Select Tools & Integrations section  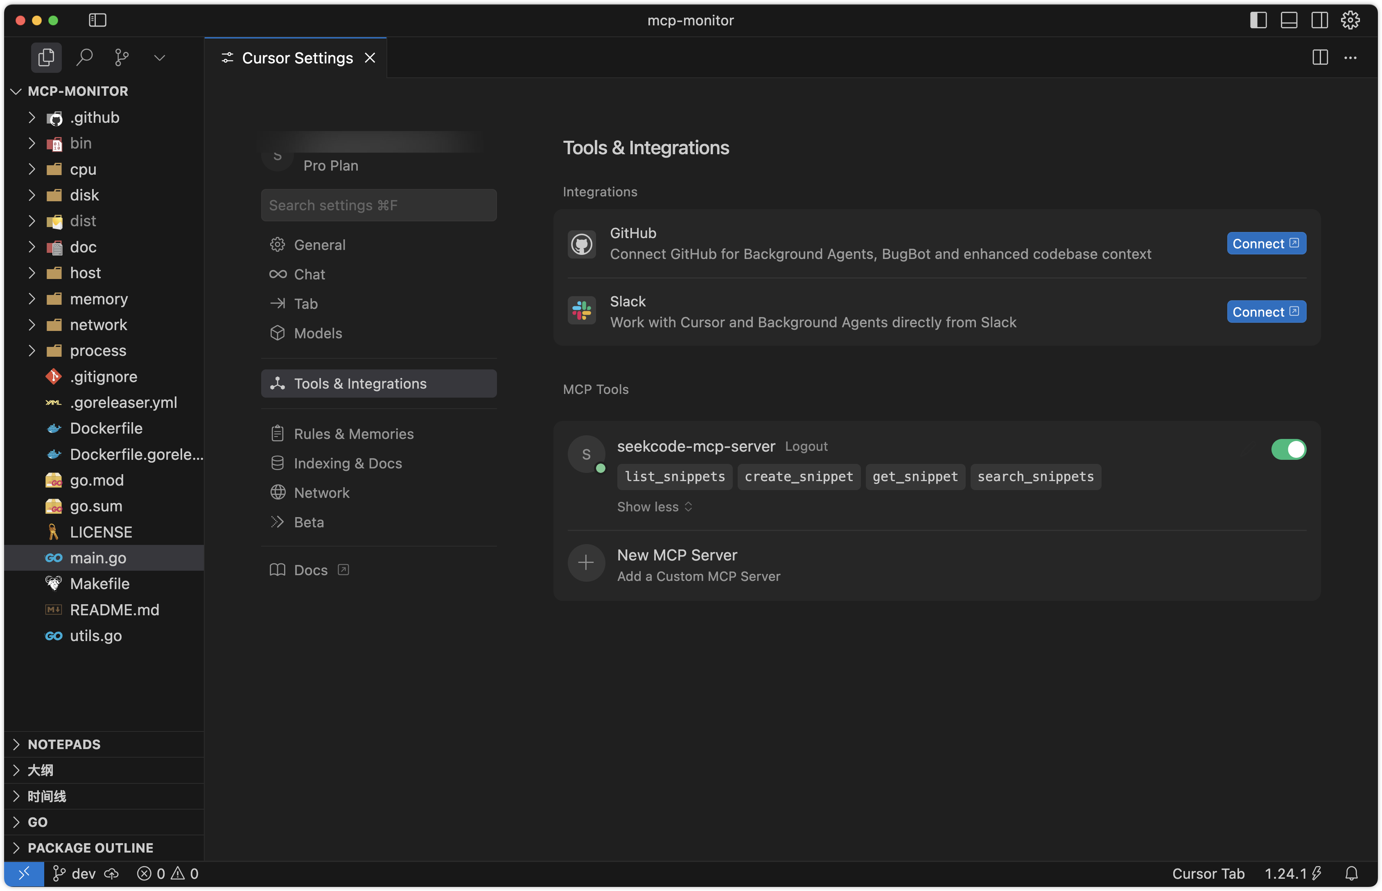pyautogui.click(x=379, y=384)
